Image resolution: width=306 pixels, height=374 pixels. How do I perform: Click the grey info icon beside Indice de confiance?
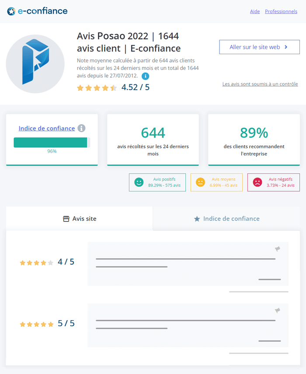(x=81, y=128)
